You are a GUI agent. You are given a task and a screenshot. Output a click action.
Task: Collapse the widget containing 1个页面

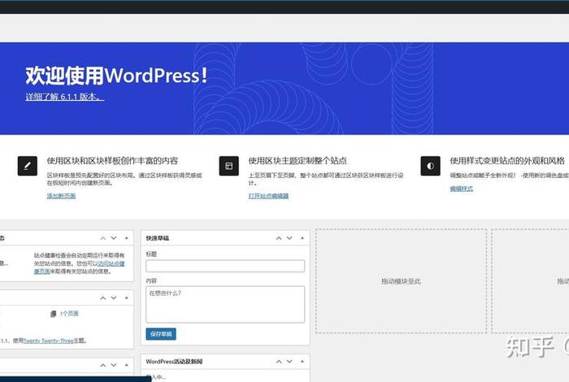click(x=127, y=297)
